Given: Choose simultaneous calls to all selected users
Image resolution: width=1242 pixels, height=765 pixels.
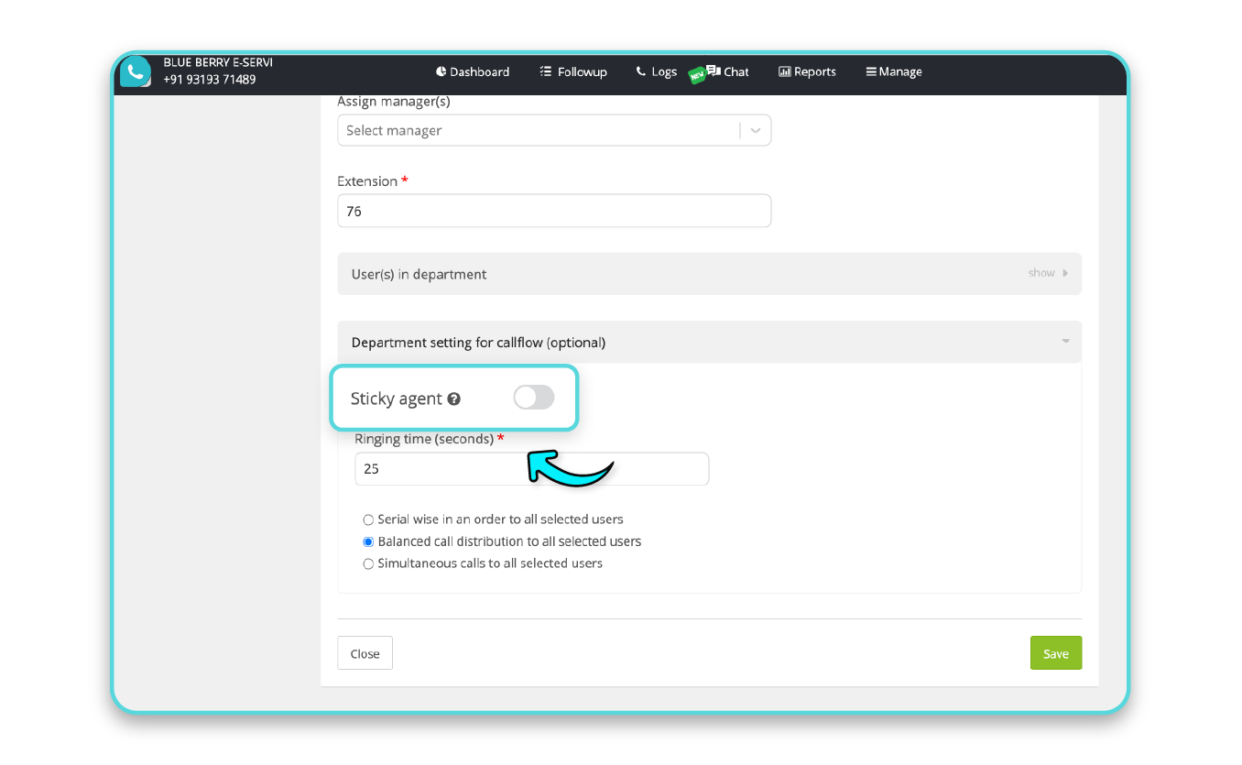Looking at the screenshot, I should pyautogui.click(x=368, y=563).
